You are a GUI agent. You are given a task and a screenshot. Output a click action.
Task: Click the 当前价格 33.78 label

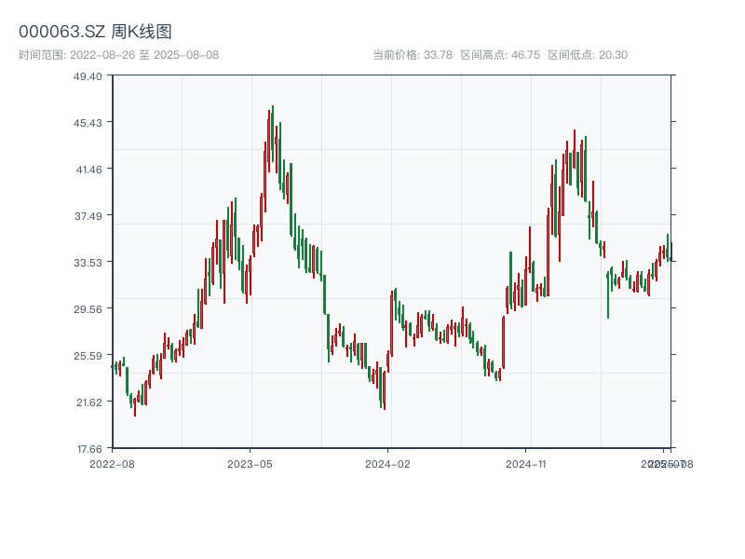pos(413,55)
